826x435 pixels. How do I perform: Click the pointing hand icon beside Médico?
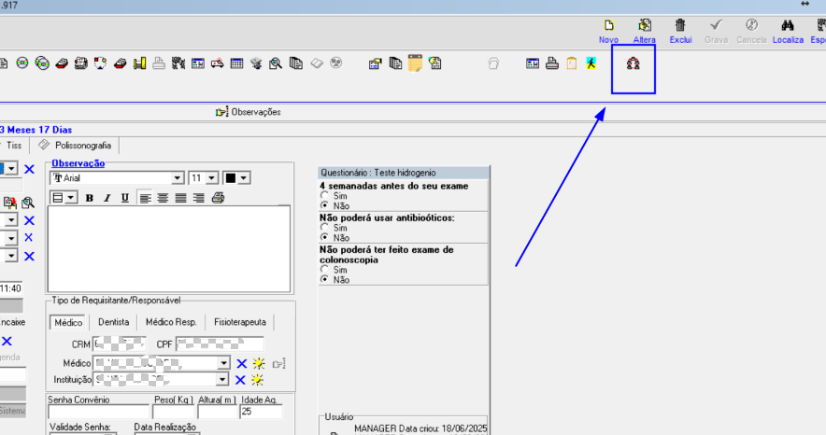point(279,363)
